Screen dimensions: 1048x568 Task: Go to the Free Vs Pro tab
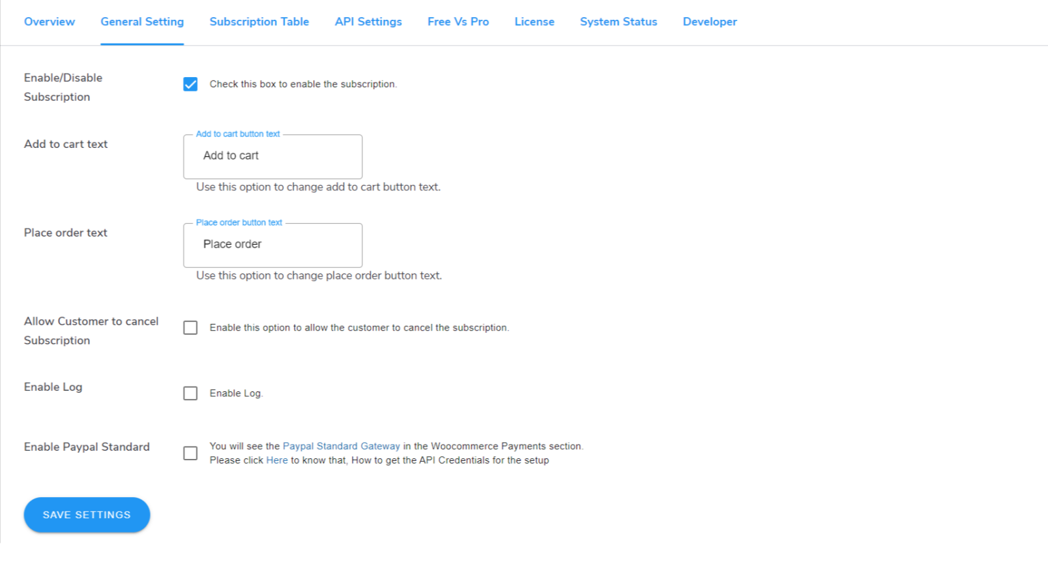(x=458, y=22)
